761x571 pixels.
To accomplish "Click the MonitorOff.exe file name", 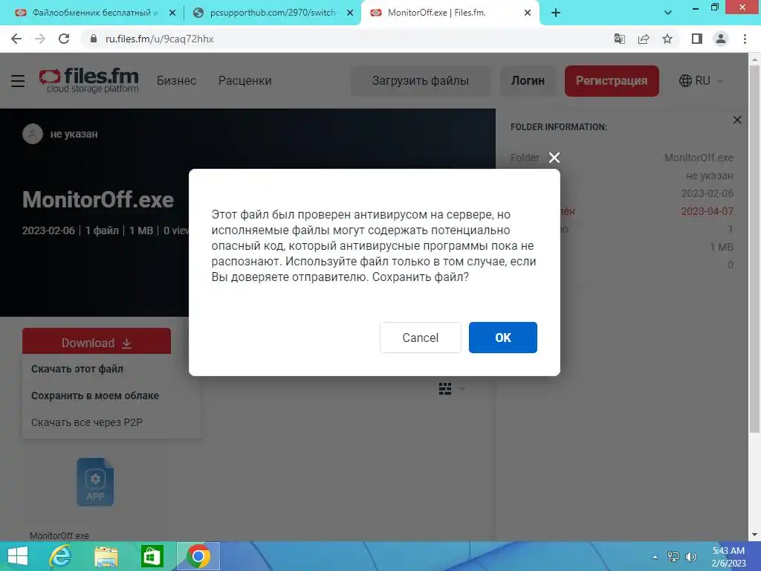I will click(59, 535).
